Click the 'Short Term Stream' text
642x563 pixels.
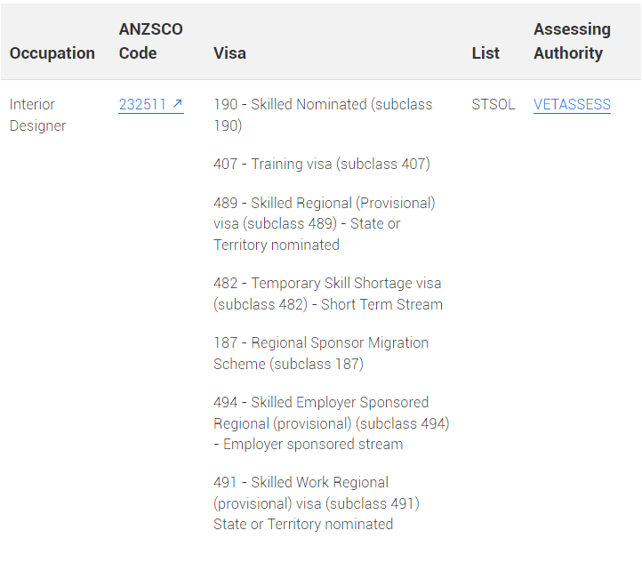point(381,304)
